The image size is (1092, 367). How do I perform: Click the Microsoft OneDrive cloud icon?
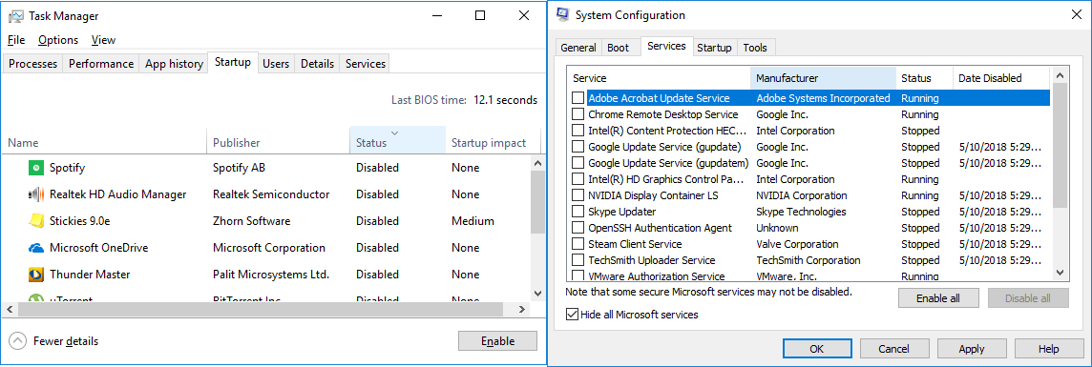pos(36,248)
